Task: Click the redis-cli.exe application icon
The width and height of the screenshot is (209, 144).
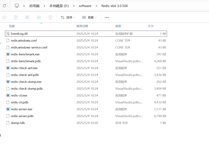Action: tap(8, 95)
